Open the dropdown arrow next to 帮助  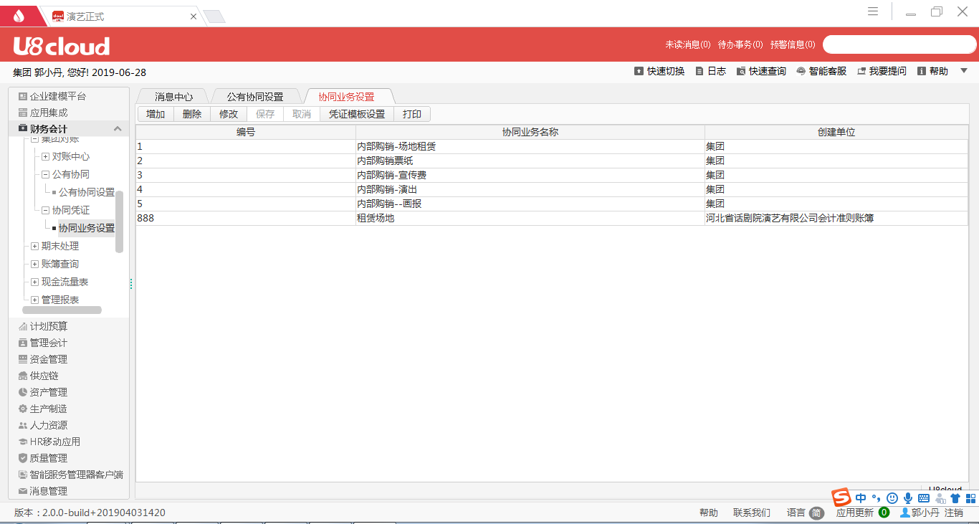pos(964,71)
